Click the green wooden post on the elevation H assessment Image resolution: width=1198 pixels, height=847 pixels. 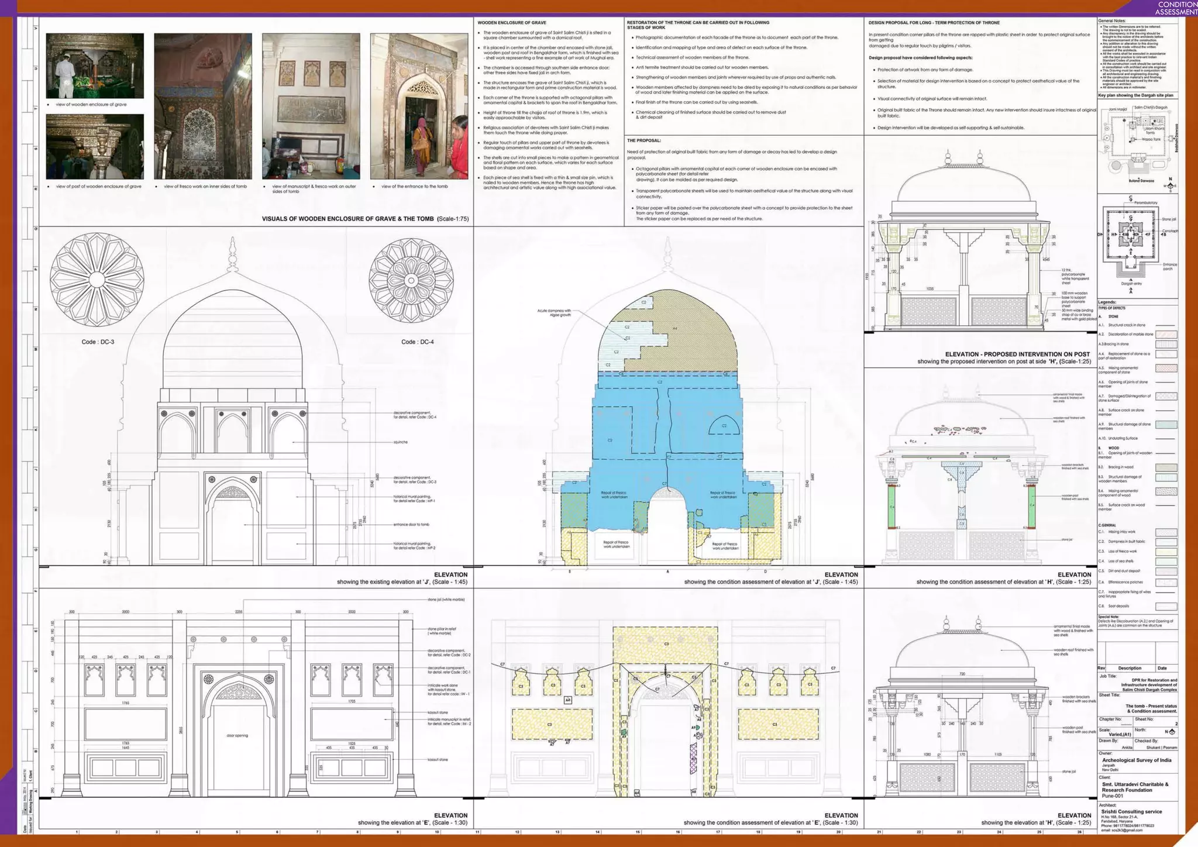coord(892,507)
